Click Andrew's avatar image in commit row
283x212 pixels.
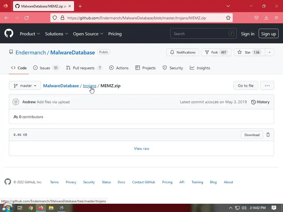[x=16, y=102]
